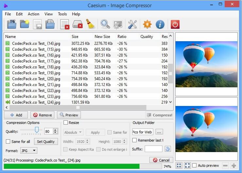Click the orange Check for Updates icon
The height and width of the screenshot is (173, 242).
click(147, 24)
